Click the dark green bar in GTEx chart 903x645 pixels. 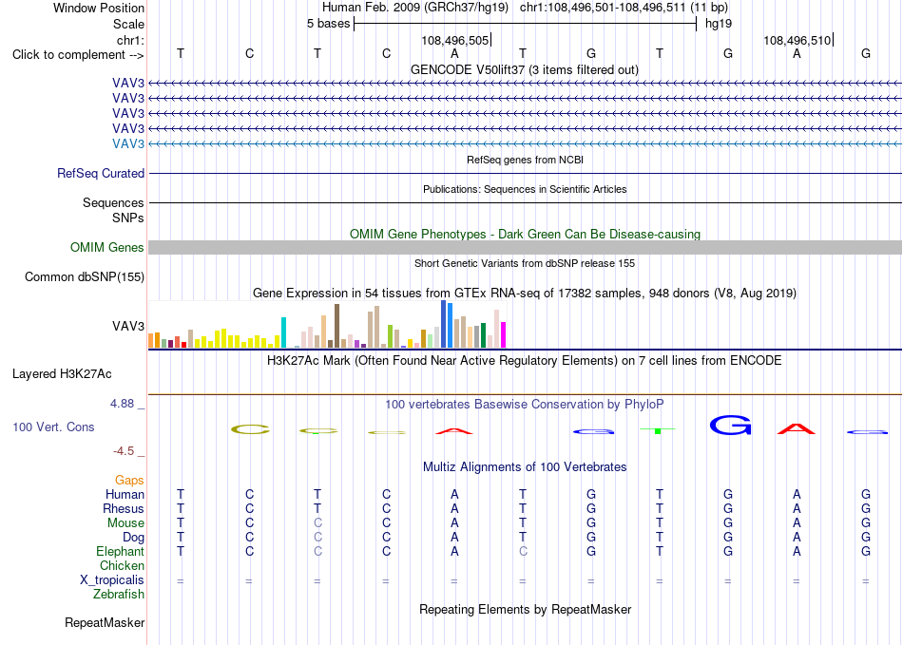click(483, 335)
